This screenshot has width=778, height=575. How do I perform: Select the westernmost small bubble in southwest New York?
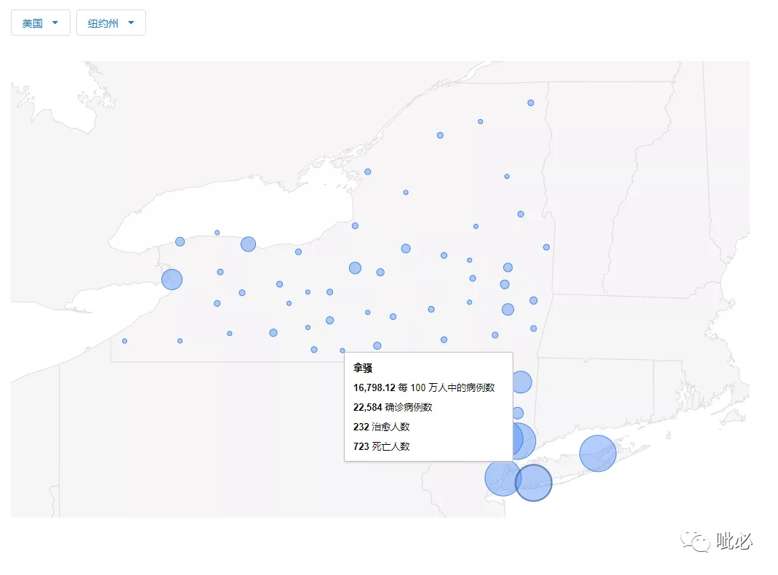124,341
